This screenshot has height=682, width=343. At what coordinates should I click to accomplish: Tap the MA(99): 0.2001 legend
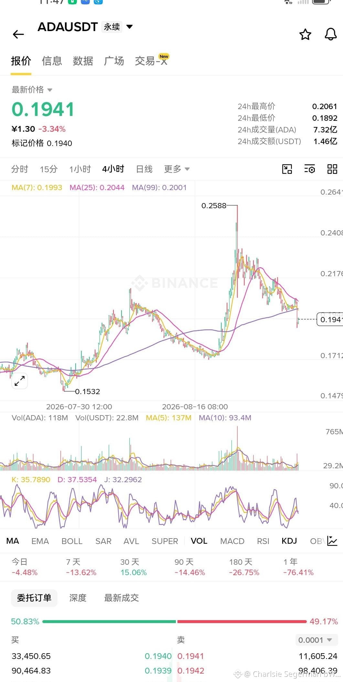[x=159, y=188]
